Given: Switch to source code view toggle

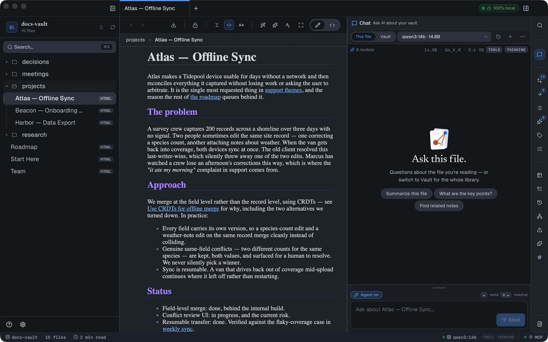Looking at the screenshot, I should coord(332,25).
